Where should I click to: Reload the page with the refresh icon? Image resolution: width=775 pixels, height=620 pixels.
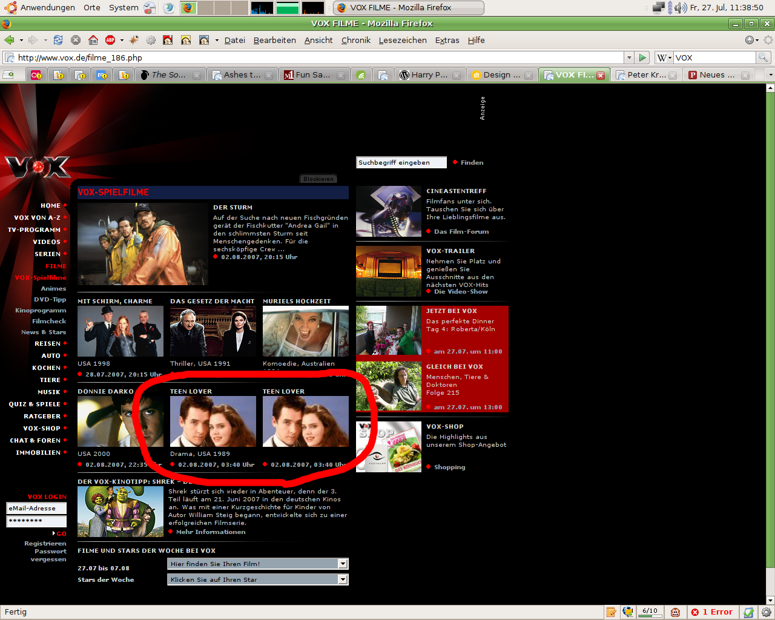click(x=58, y=40)
